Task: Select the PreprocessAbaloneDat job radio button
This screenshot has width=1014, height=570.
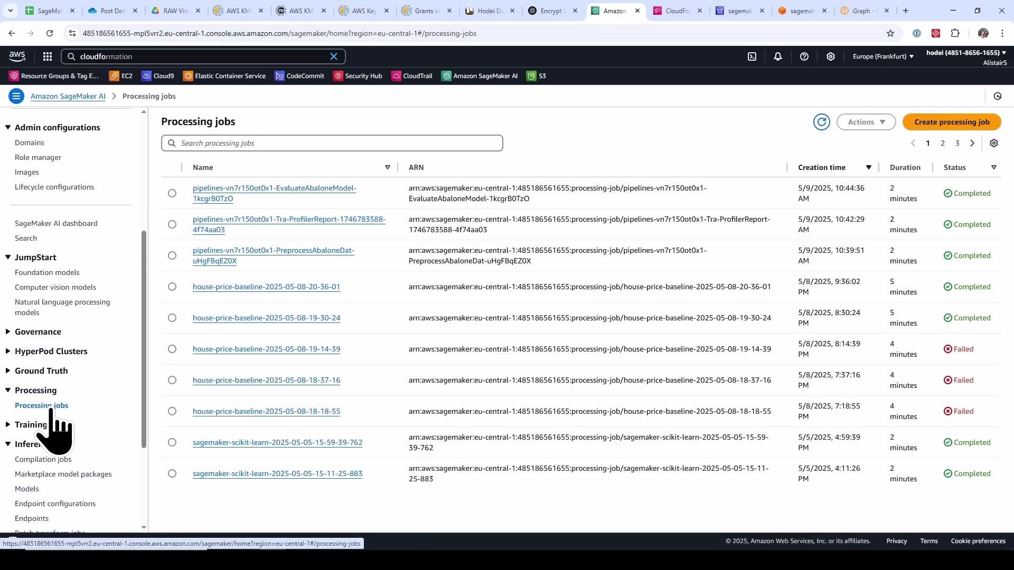Action: [x=172, y=256]
